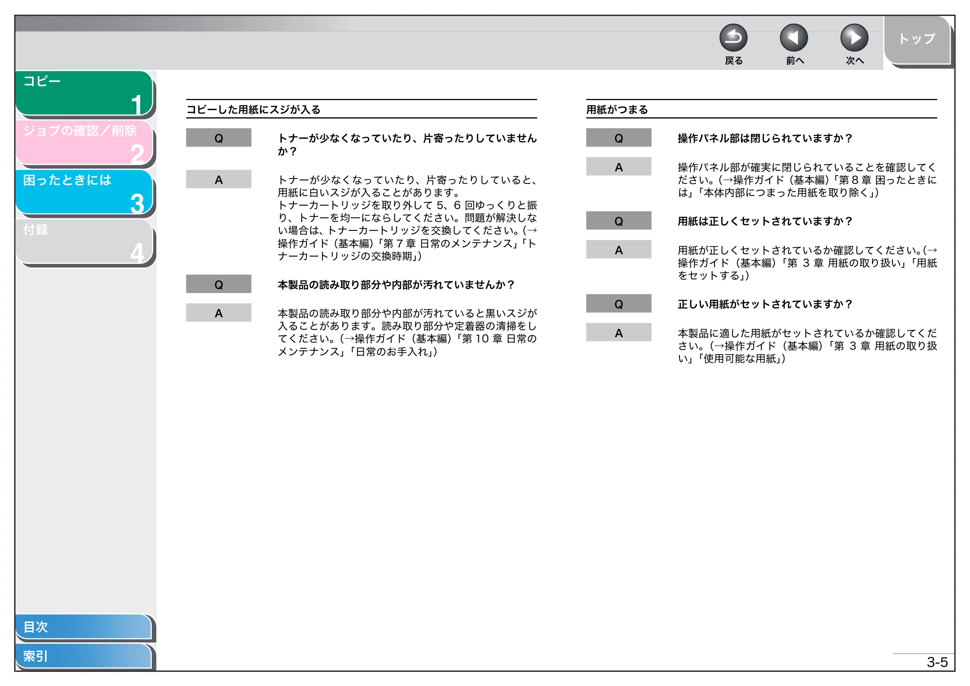Click the Q box beside トナー question

[x=219, y=138]
